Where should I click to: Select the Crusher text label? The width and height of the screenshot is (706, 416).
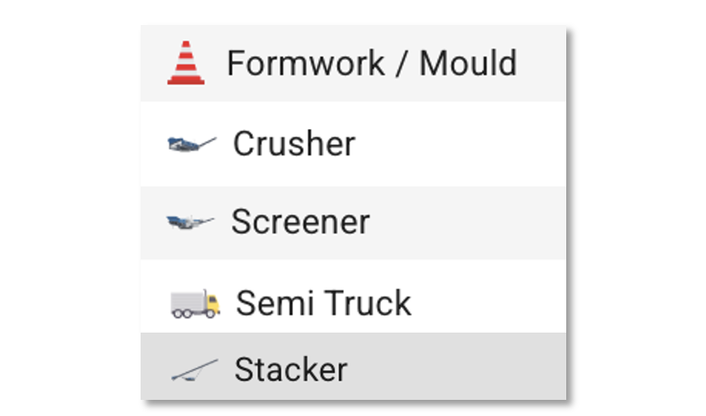(x=294, y=143)
